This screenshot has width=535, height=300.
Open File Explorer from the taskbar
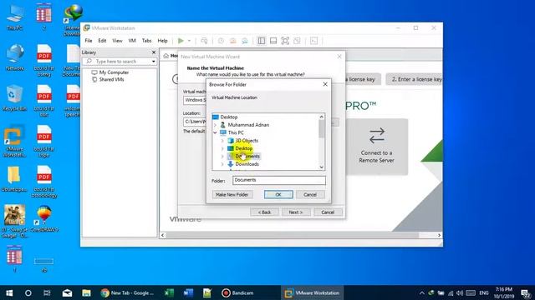tap(86, 292)
